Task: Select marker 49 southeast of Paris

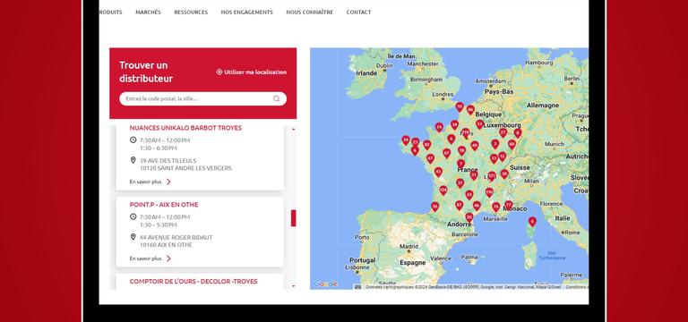Action: pos(474,146)
